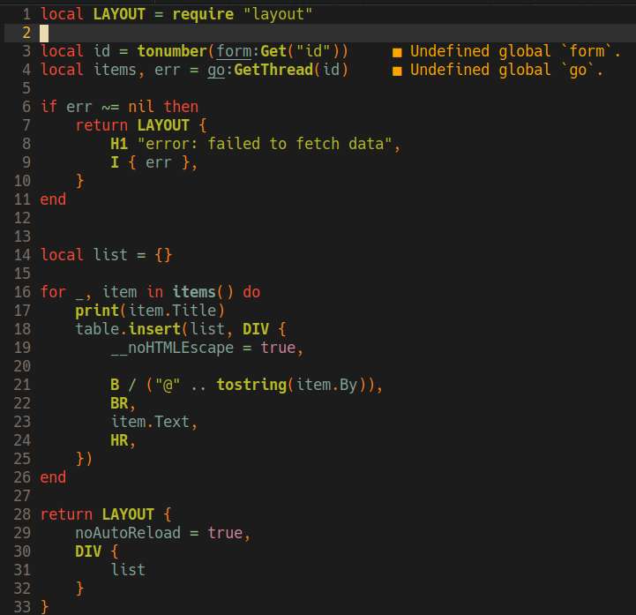The height and width of the screenshot is (615, 636).
Task: Click the string "error: failed to fetch data"
Action: pyautogui.click(x=265, y=144)
